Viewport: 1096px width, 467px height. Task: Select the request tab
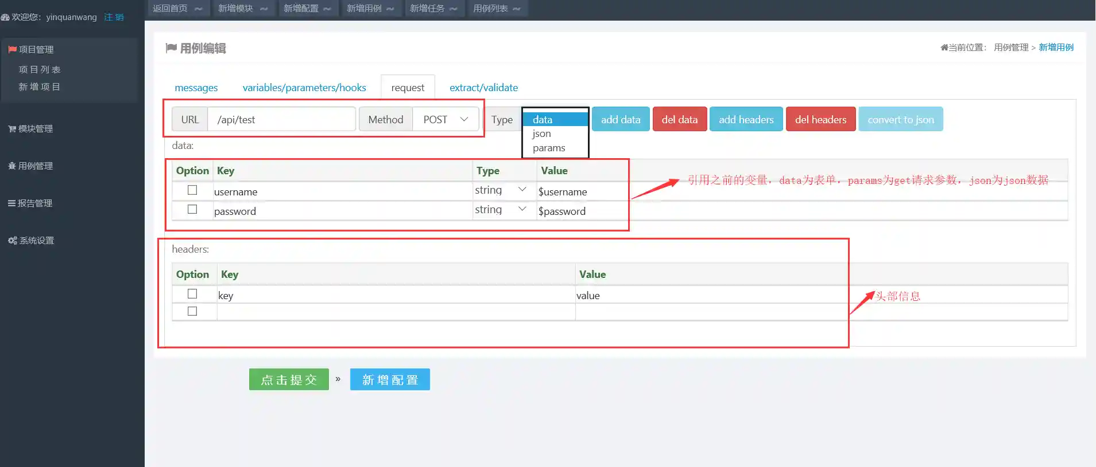[408, 88]
